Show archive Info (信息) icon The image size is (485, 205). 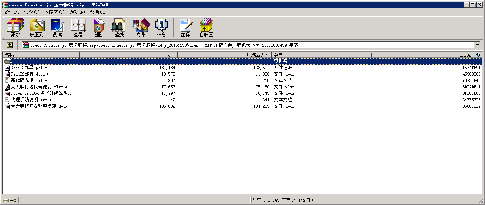tap(161, 28)
